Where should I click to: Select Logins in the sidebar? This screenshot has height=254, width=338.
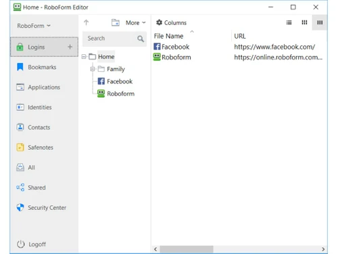44,47
